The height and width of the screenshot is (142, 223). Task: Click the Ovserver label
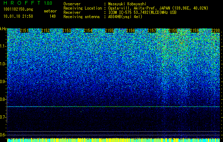click(x=72, y=4)
